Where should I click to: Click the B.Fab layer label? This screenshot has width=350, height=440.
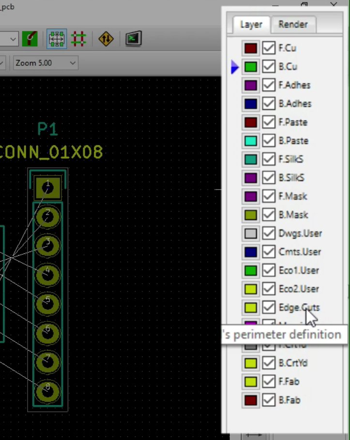(289, 400)
